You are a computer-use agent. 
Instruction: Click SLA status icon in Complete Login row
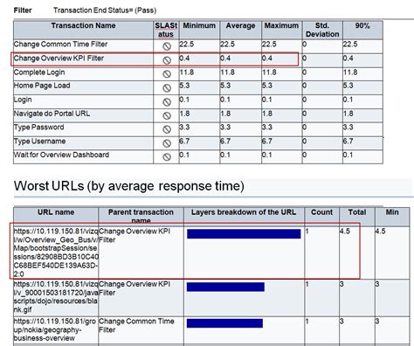coord(167,74)
